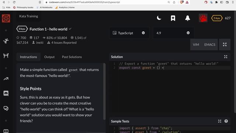Click the 700 stars icon

[18, 38]
